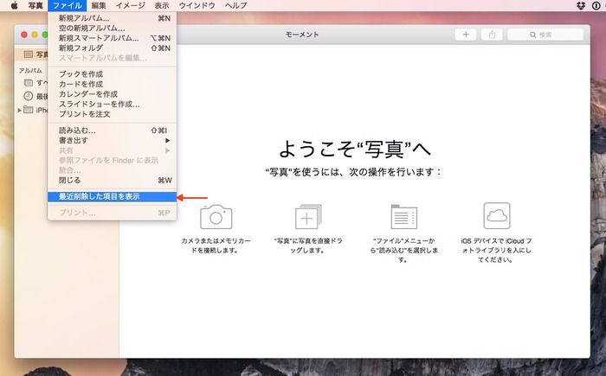Expand the 書き出す submenu arrow

[168, 141]
